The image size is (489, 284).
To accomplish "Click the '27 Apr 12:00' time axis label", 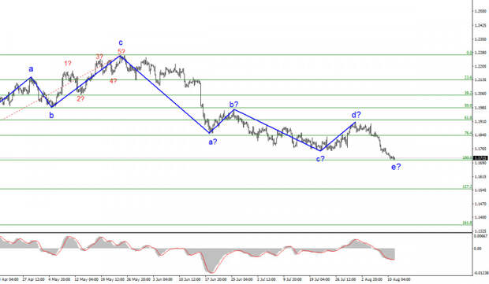I will click(x=33, y=279).
